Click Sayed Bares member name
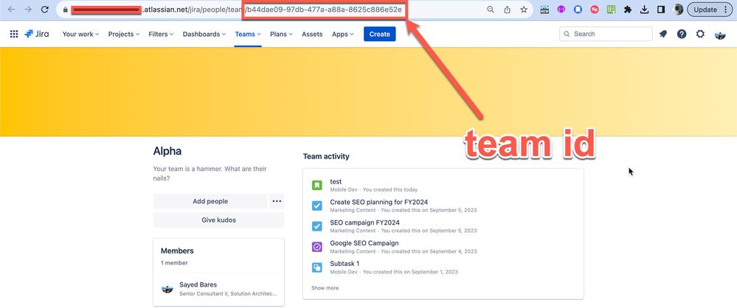 point(198,284)
